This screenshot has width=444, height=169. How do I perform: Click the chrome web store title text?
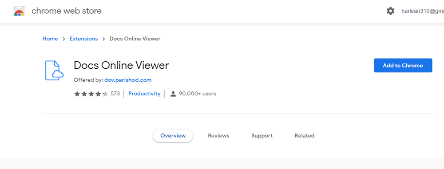coord(67,11)
